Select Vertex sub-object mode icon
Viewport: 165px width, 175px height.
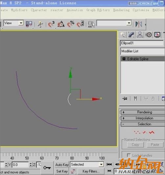[x=137, y=132]
